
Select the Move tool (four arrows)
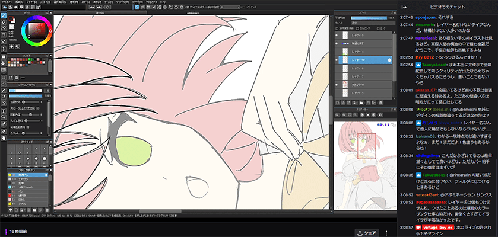tap(4, 49)
